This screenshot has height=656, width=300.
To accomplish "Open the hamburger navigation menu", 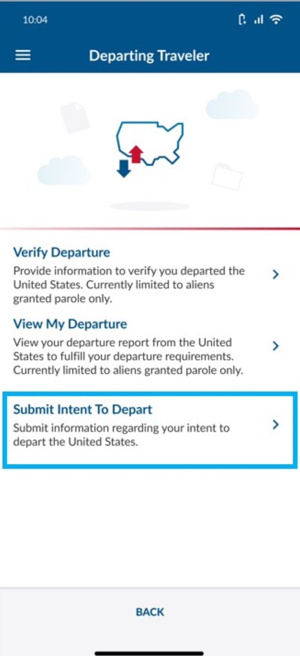I will coord(23,55).
